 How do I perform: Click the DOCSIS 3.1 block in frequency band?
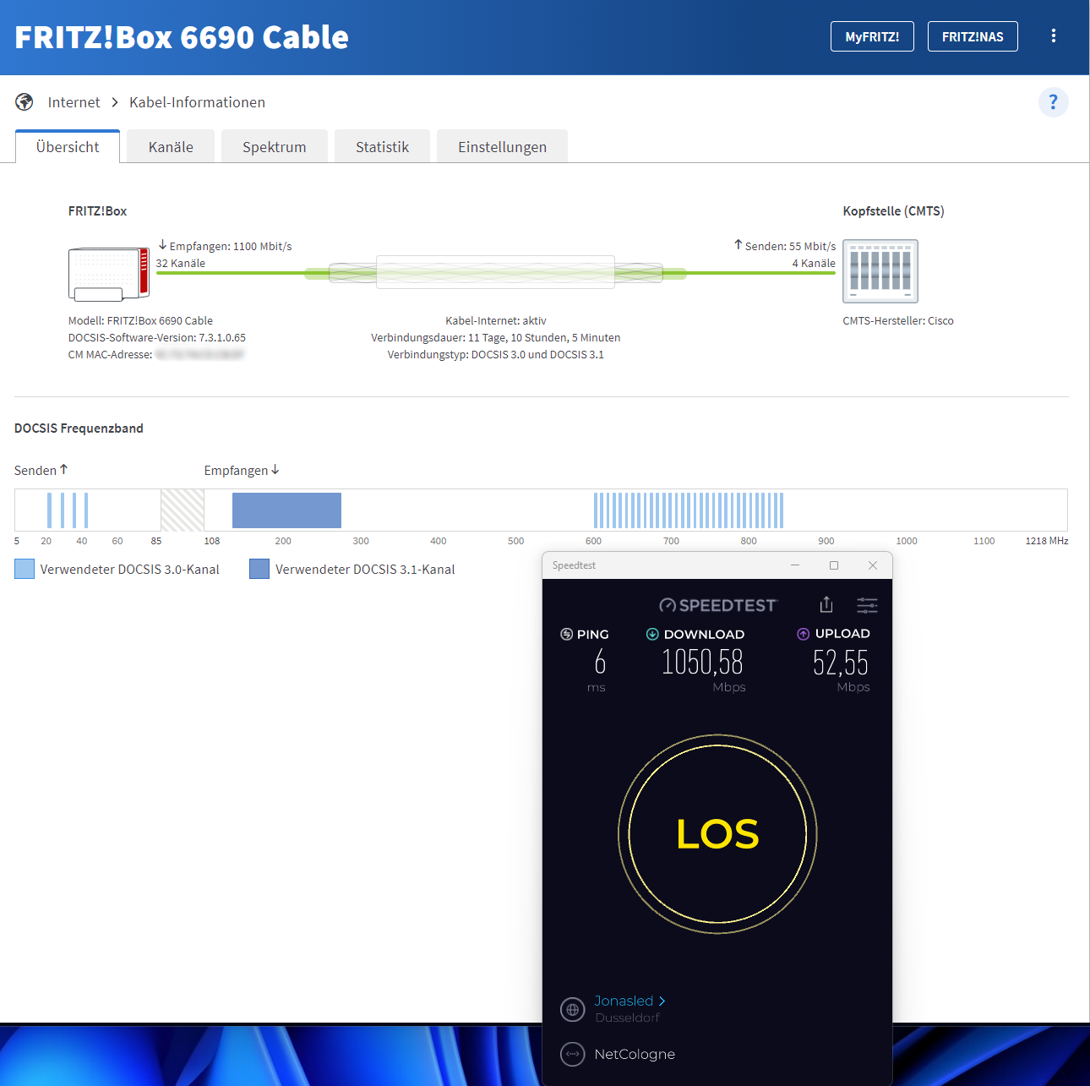click(x=286, y=510)
